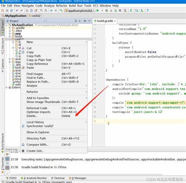Viewport: 186px width, 183px height.
Task: Choose Synchronize 'ceshi2' menu item
Action: [54, 126]
